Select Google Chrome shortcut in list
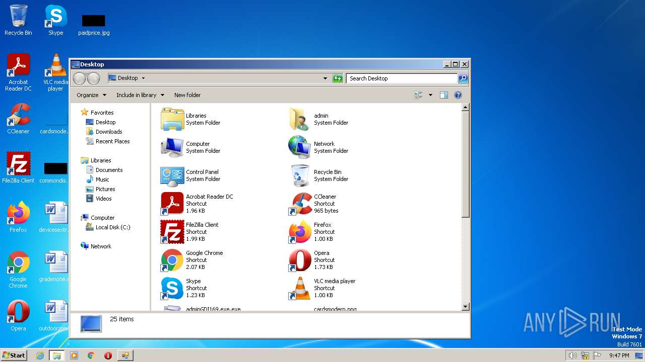Screen dimensions: 645x362 (x=172, y=260)
